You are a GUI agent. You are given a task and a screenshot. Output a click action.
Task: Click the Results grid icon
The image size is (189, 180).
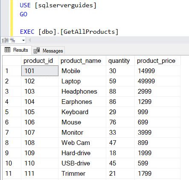[7, 50]
